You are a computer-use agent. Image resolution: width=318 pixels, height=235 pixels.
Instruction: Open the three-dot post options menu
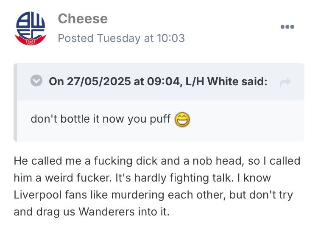pos(287,27)
